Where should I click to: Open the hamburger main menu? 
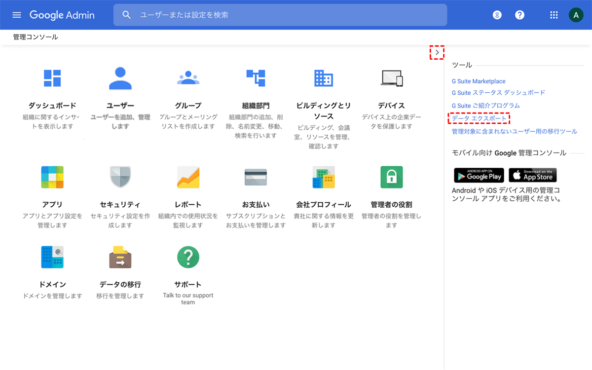click(17, 15)
